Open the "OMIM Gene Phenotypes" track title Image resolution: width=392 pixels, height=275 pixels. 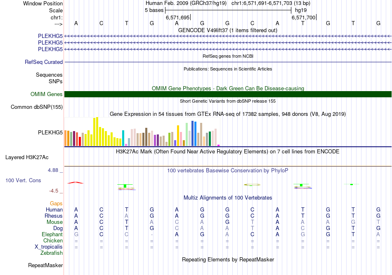pos(228,88)
